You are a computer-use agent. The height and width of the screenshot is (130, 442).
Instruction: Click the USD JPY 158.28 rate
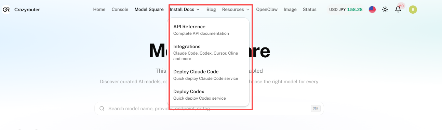coord(346,10)
